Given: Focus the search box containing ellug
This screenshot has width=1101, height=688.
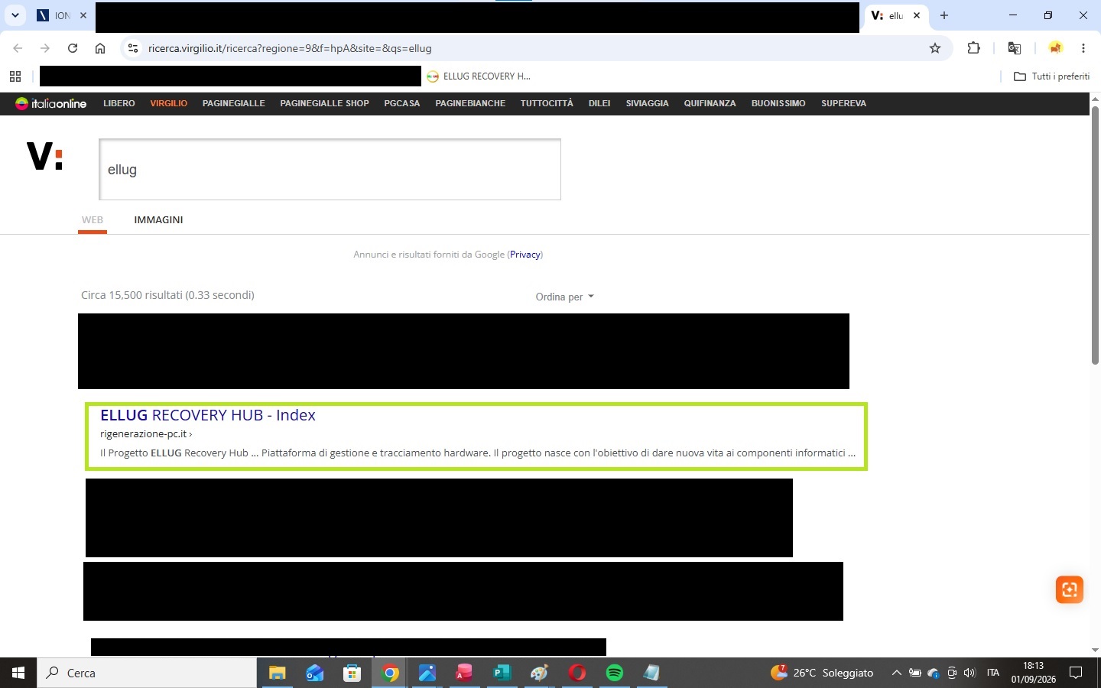Looking at the screenshot, I should point(330,170).
